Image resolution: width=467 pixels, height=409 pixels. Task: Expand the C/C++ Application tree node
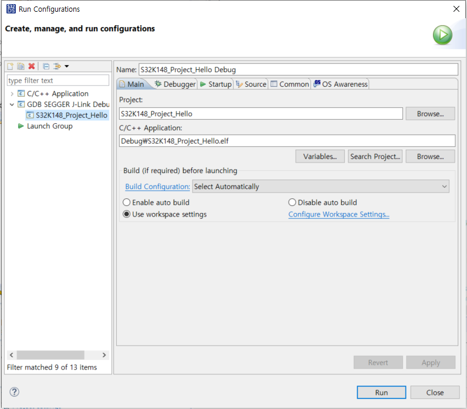12,94
